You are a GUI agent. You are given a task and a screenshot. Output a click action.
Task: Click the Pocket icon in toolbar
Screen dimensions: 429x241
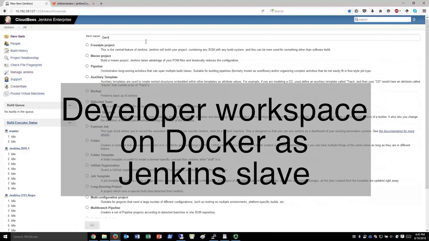click(364, 11)
